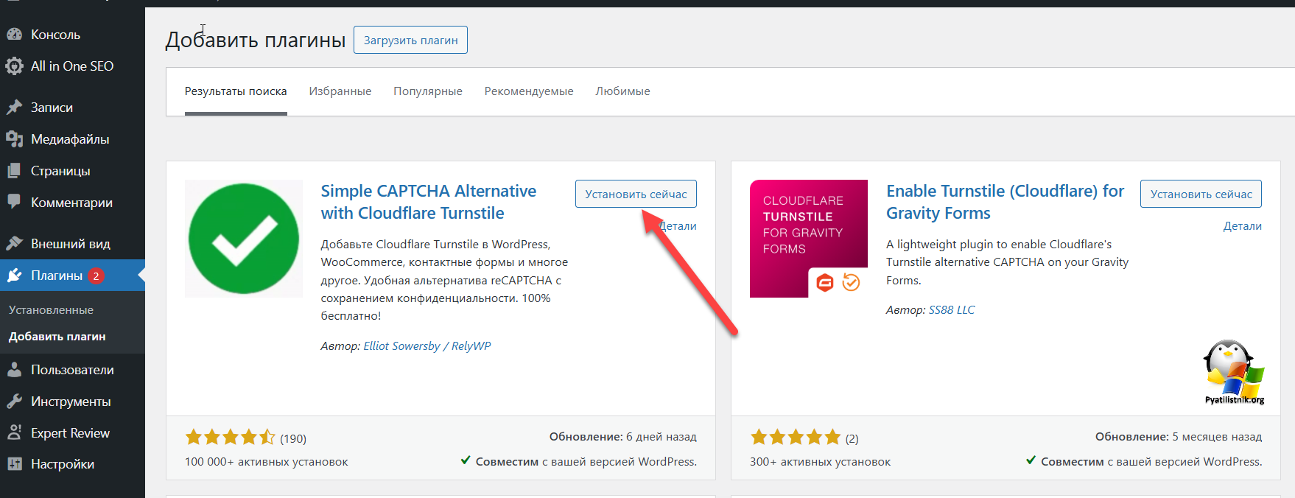Open author SS88 LLC link

pyautogui.click(x=952, y=309)
